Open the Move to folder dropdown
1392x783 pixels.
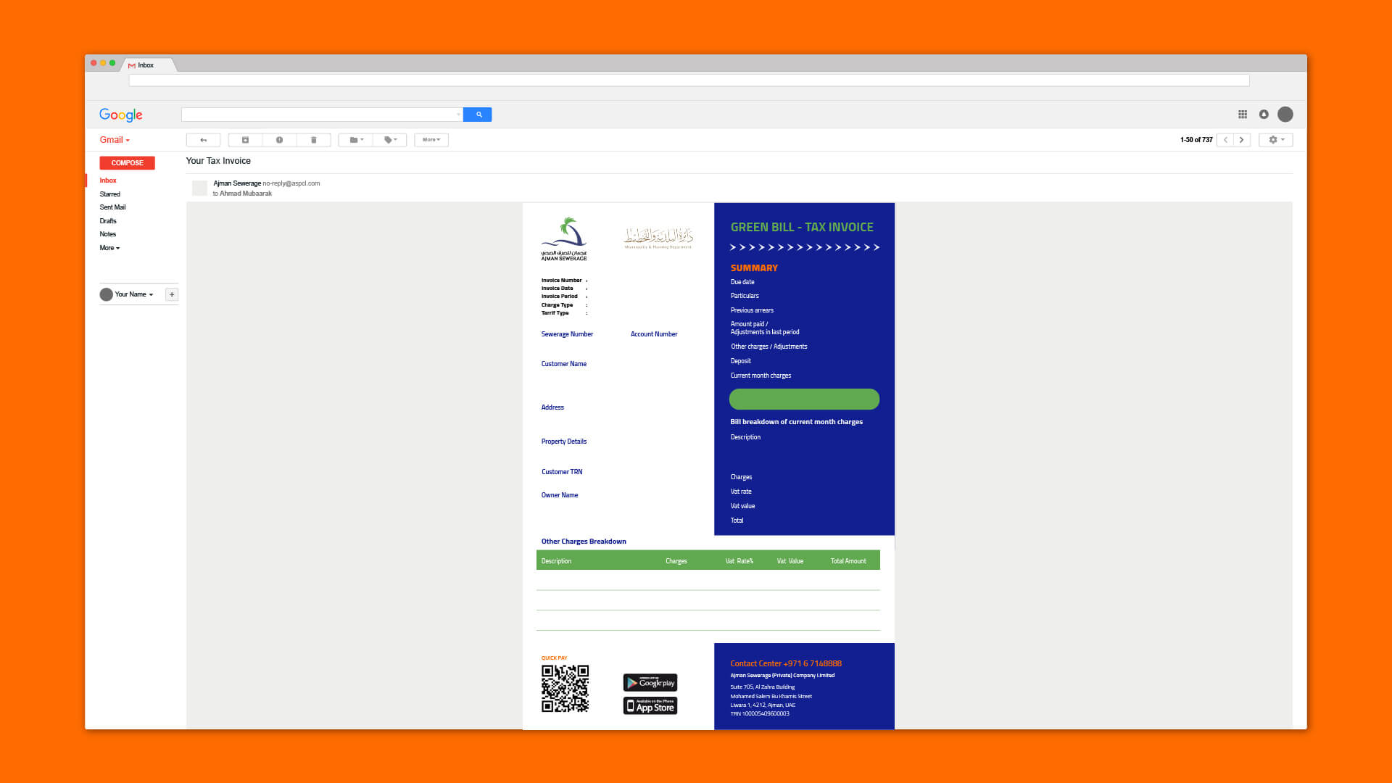356,140
